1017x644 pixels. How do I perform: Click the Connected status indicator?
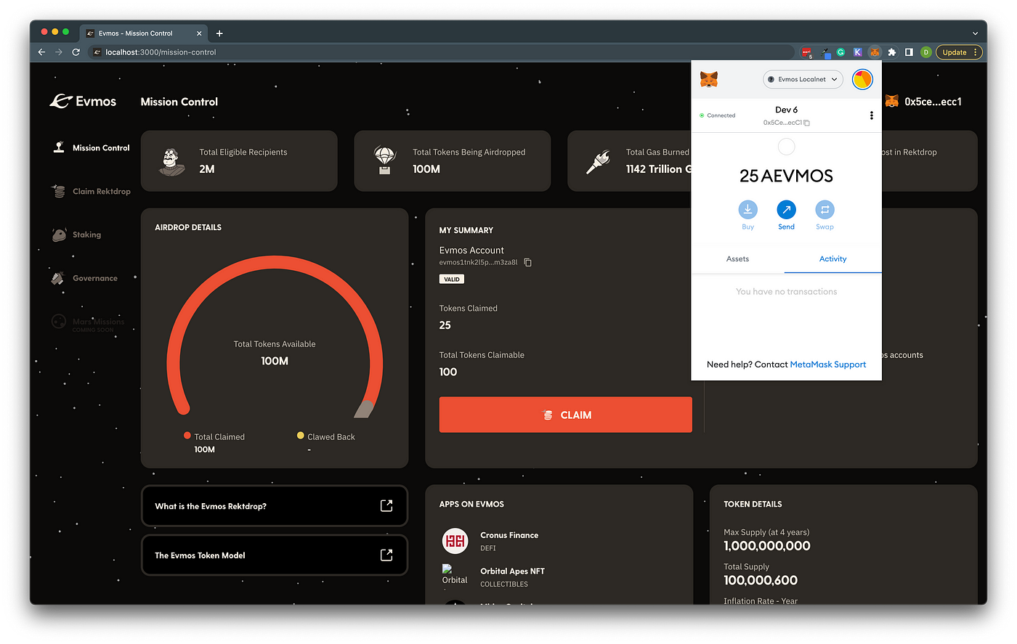(x=717, y=115)
